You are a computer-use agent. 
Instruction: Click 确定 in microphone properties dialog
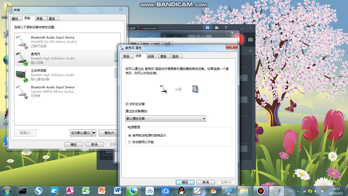coord(185,182)
